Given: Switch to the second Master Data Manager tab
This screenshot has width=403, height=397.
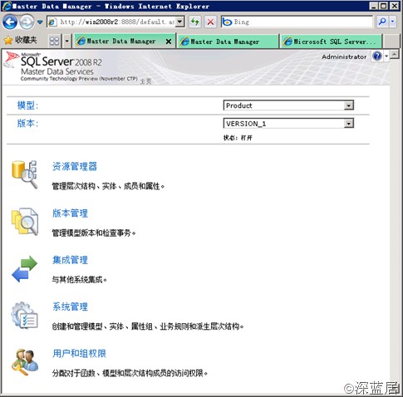Looking at the screenshot, I should (x=228, y=42).
